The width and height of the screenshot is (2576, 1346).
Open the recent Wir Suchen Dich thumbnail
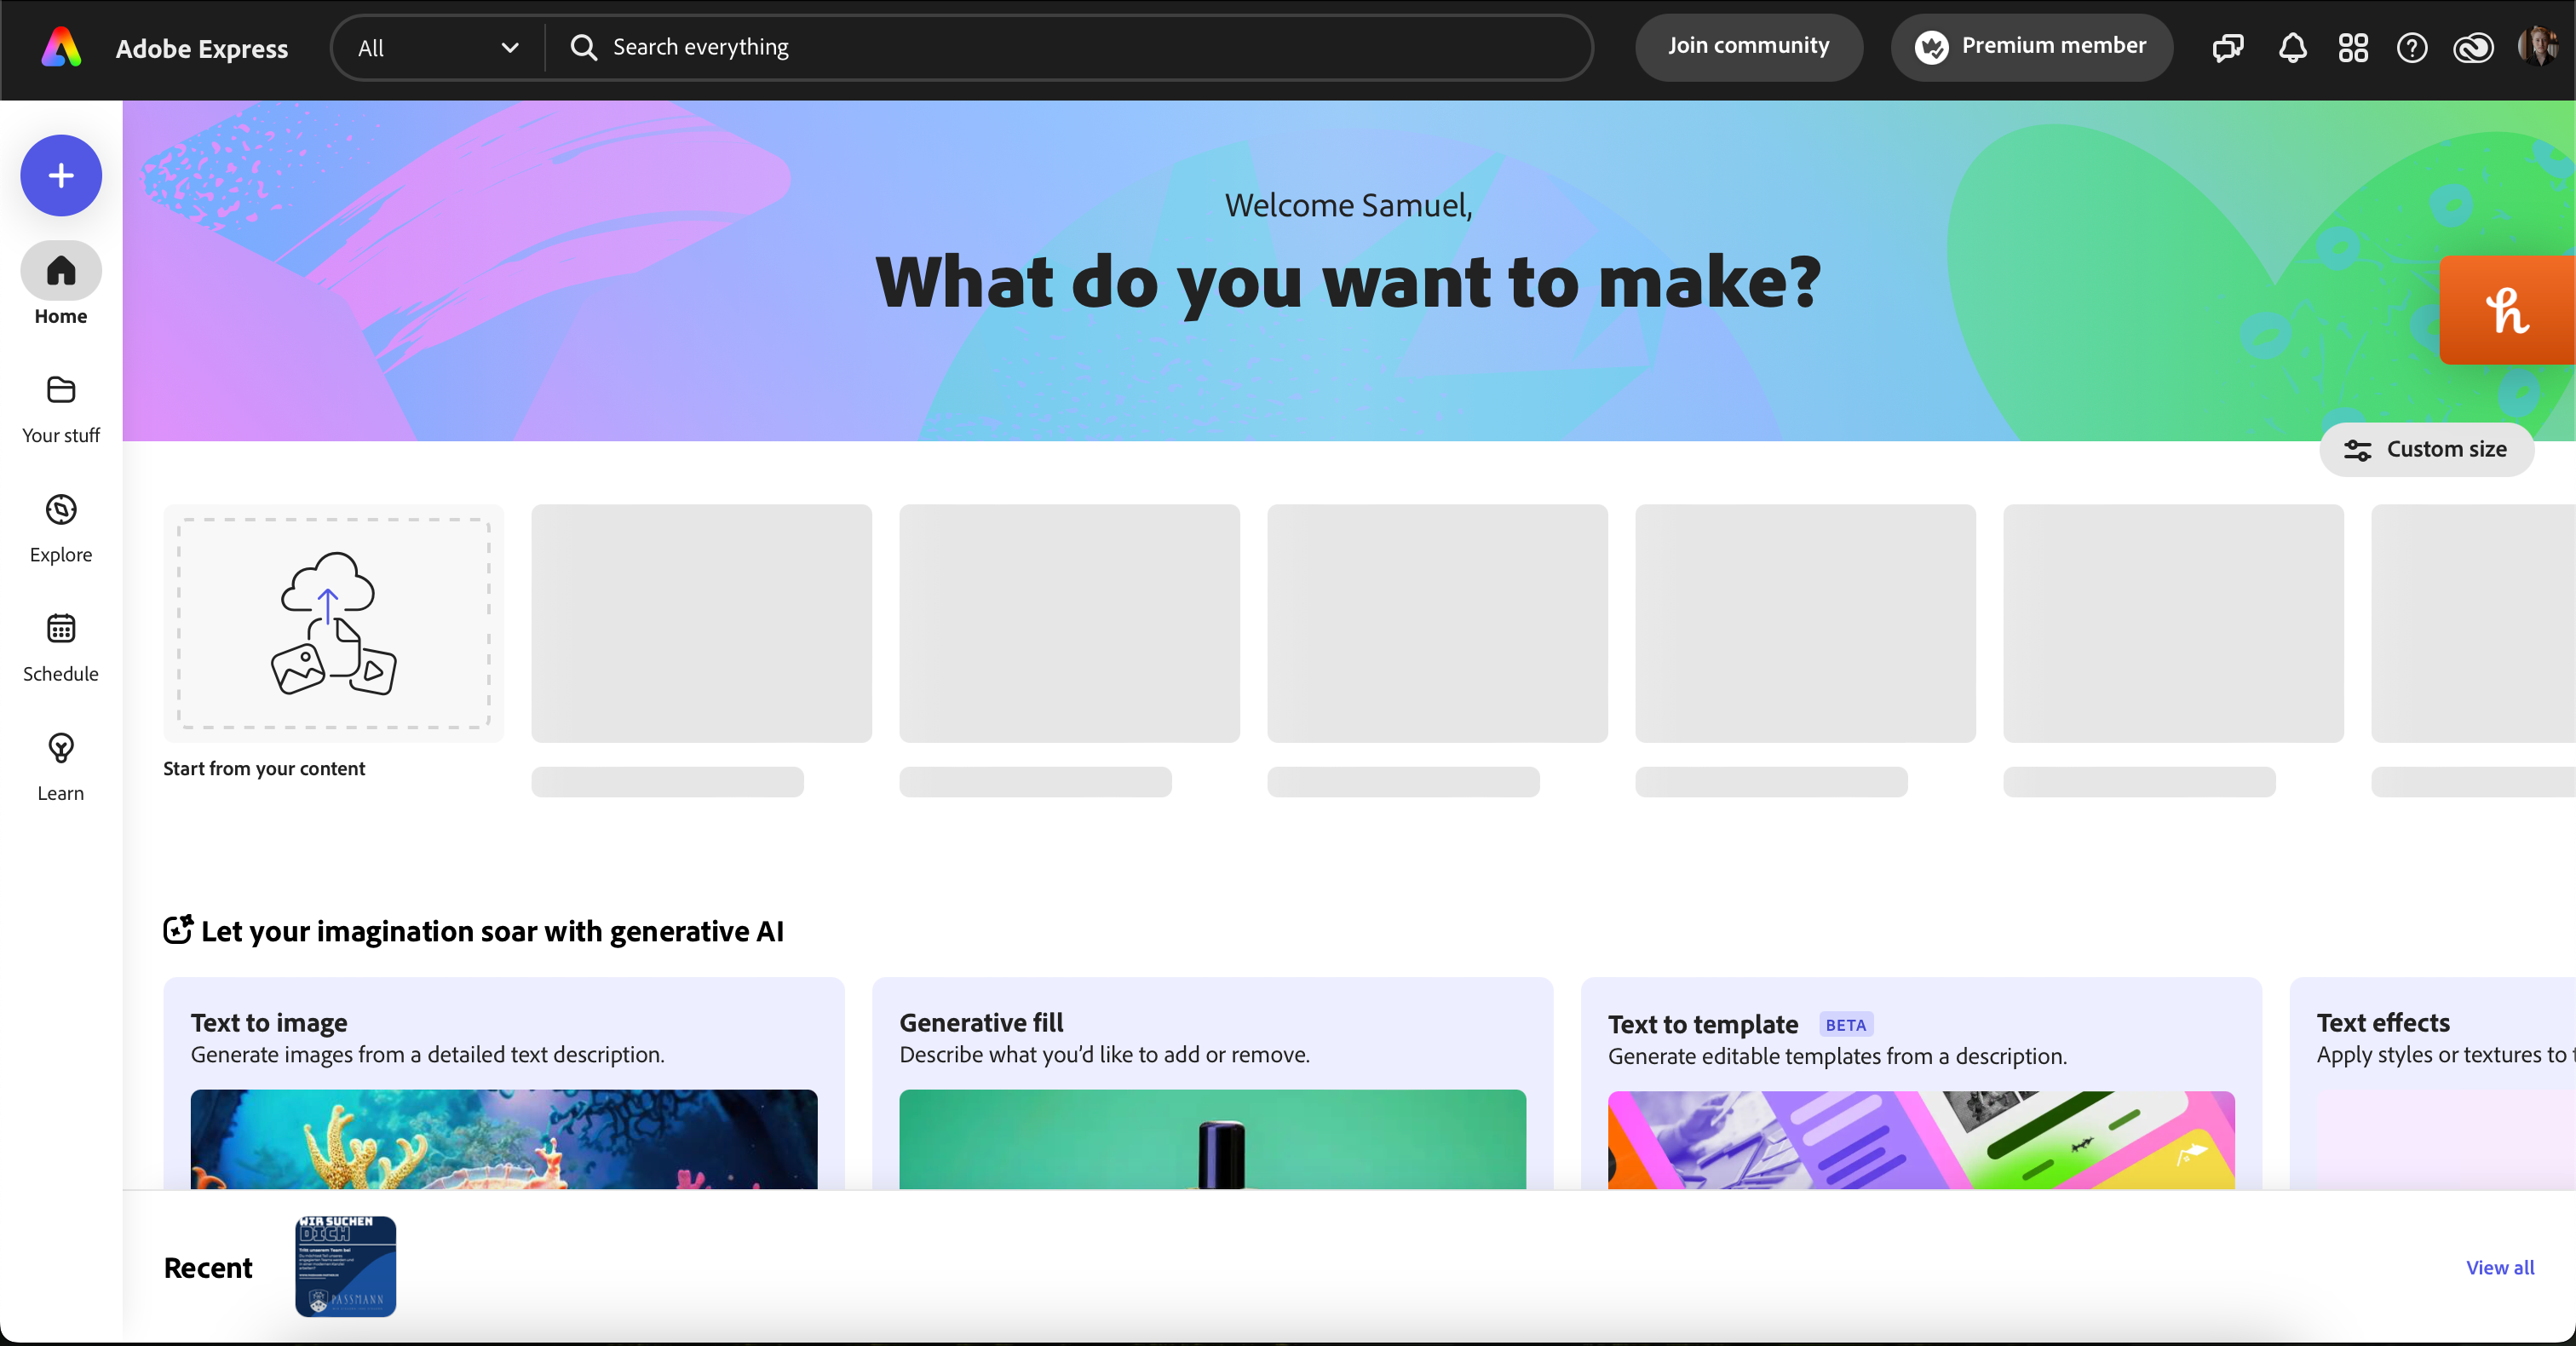[x=345, y=1266]
